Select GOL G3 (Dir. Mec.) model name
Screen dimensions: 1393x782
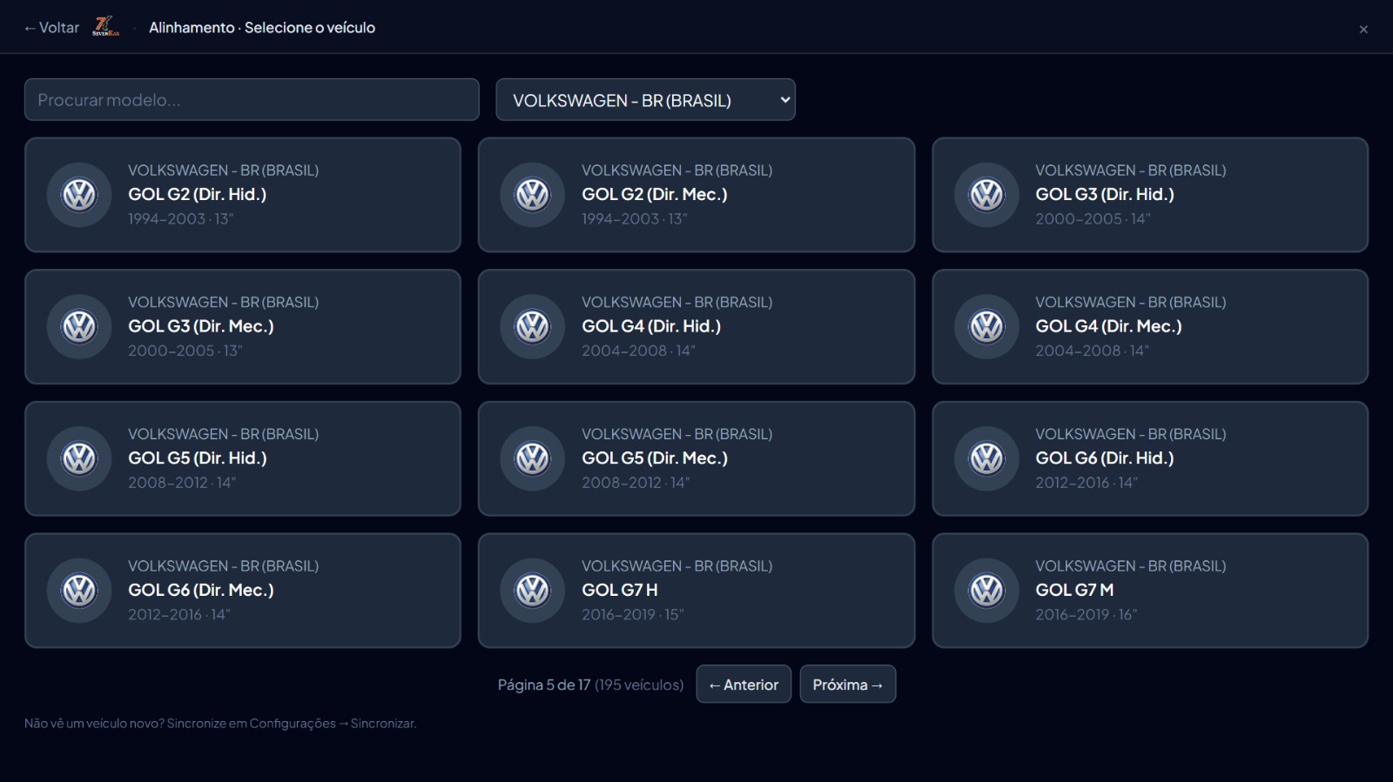click(x=201, y=326)
